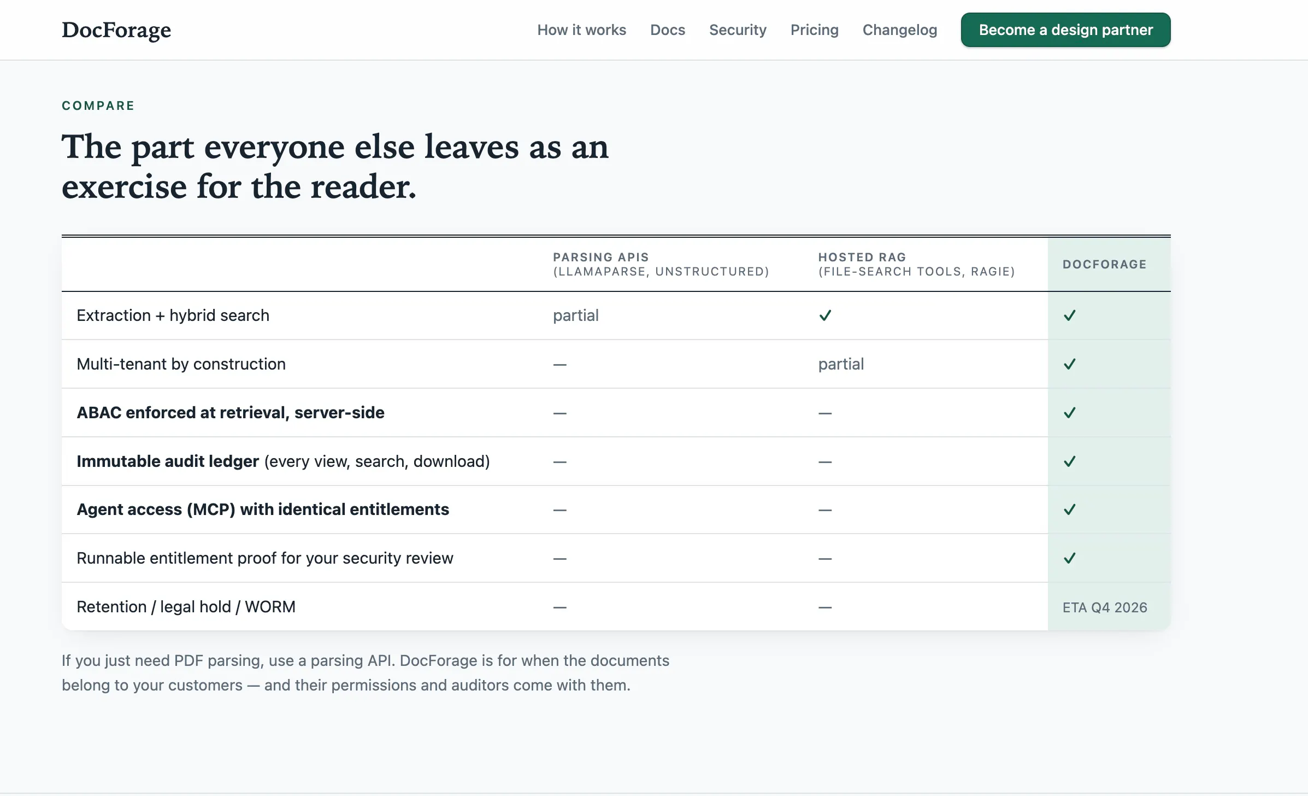This screenshot has width=1308, height=796.
Task: Click Hosted RAG dash in ABAC enforced row
Action: point(825,413)
